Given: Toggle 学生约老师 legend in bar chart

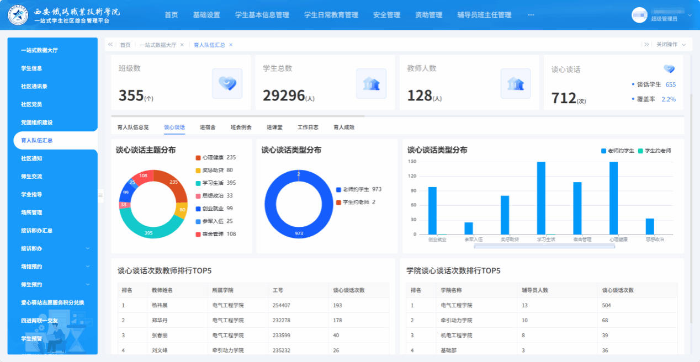Looking at the screenshot, I should click(654, 151).
